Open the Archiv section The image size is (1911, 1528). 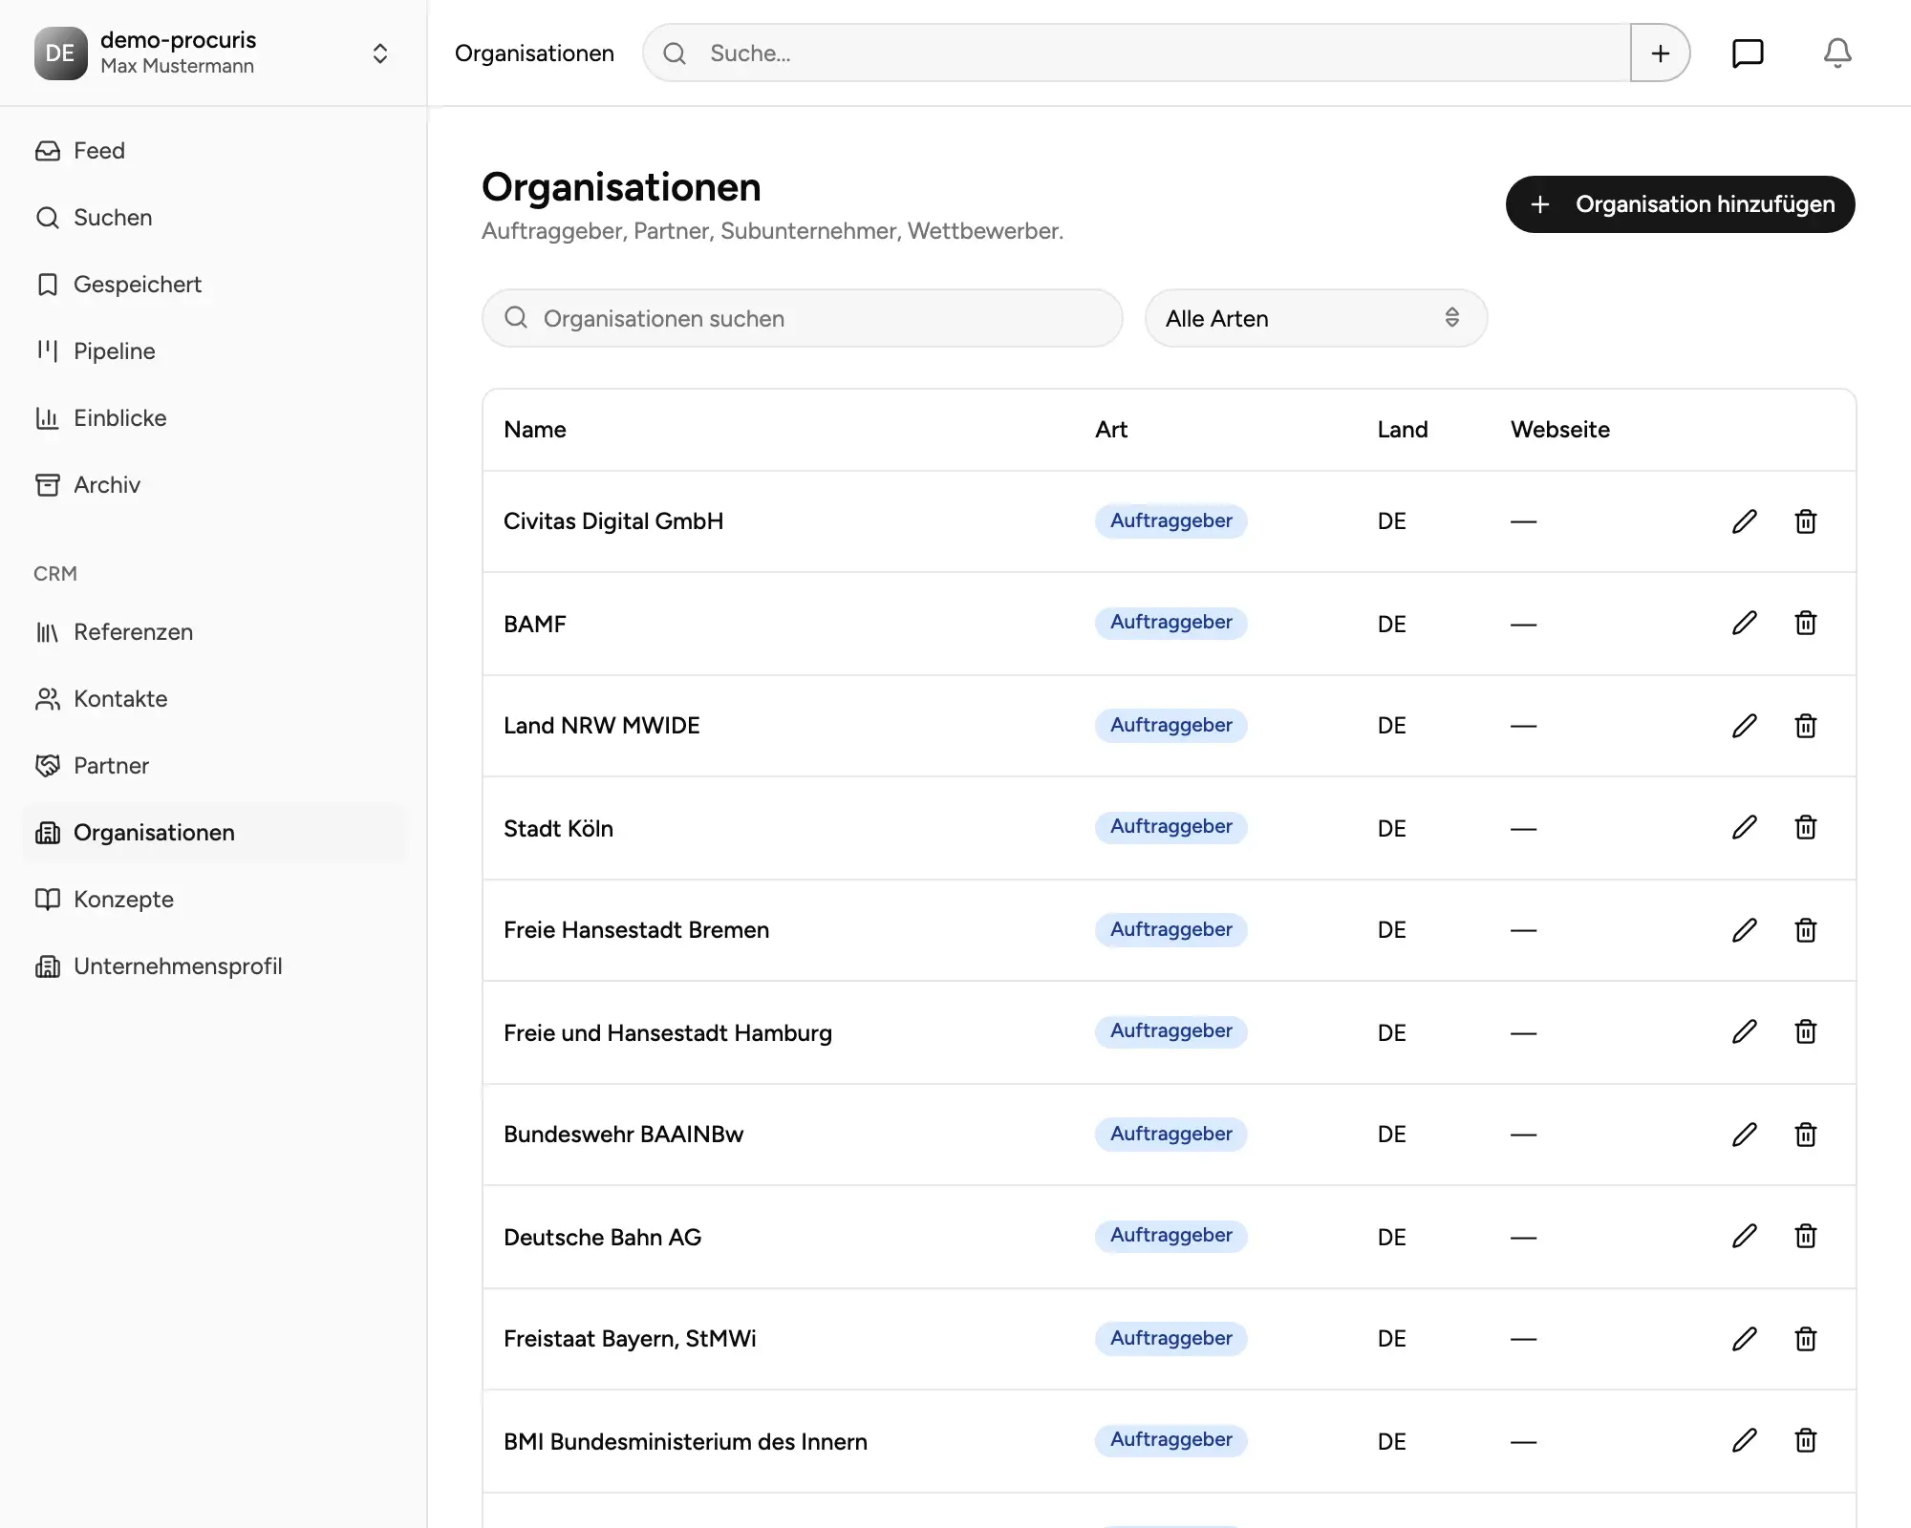(x=214, y=485)
